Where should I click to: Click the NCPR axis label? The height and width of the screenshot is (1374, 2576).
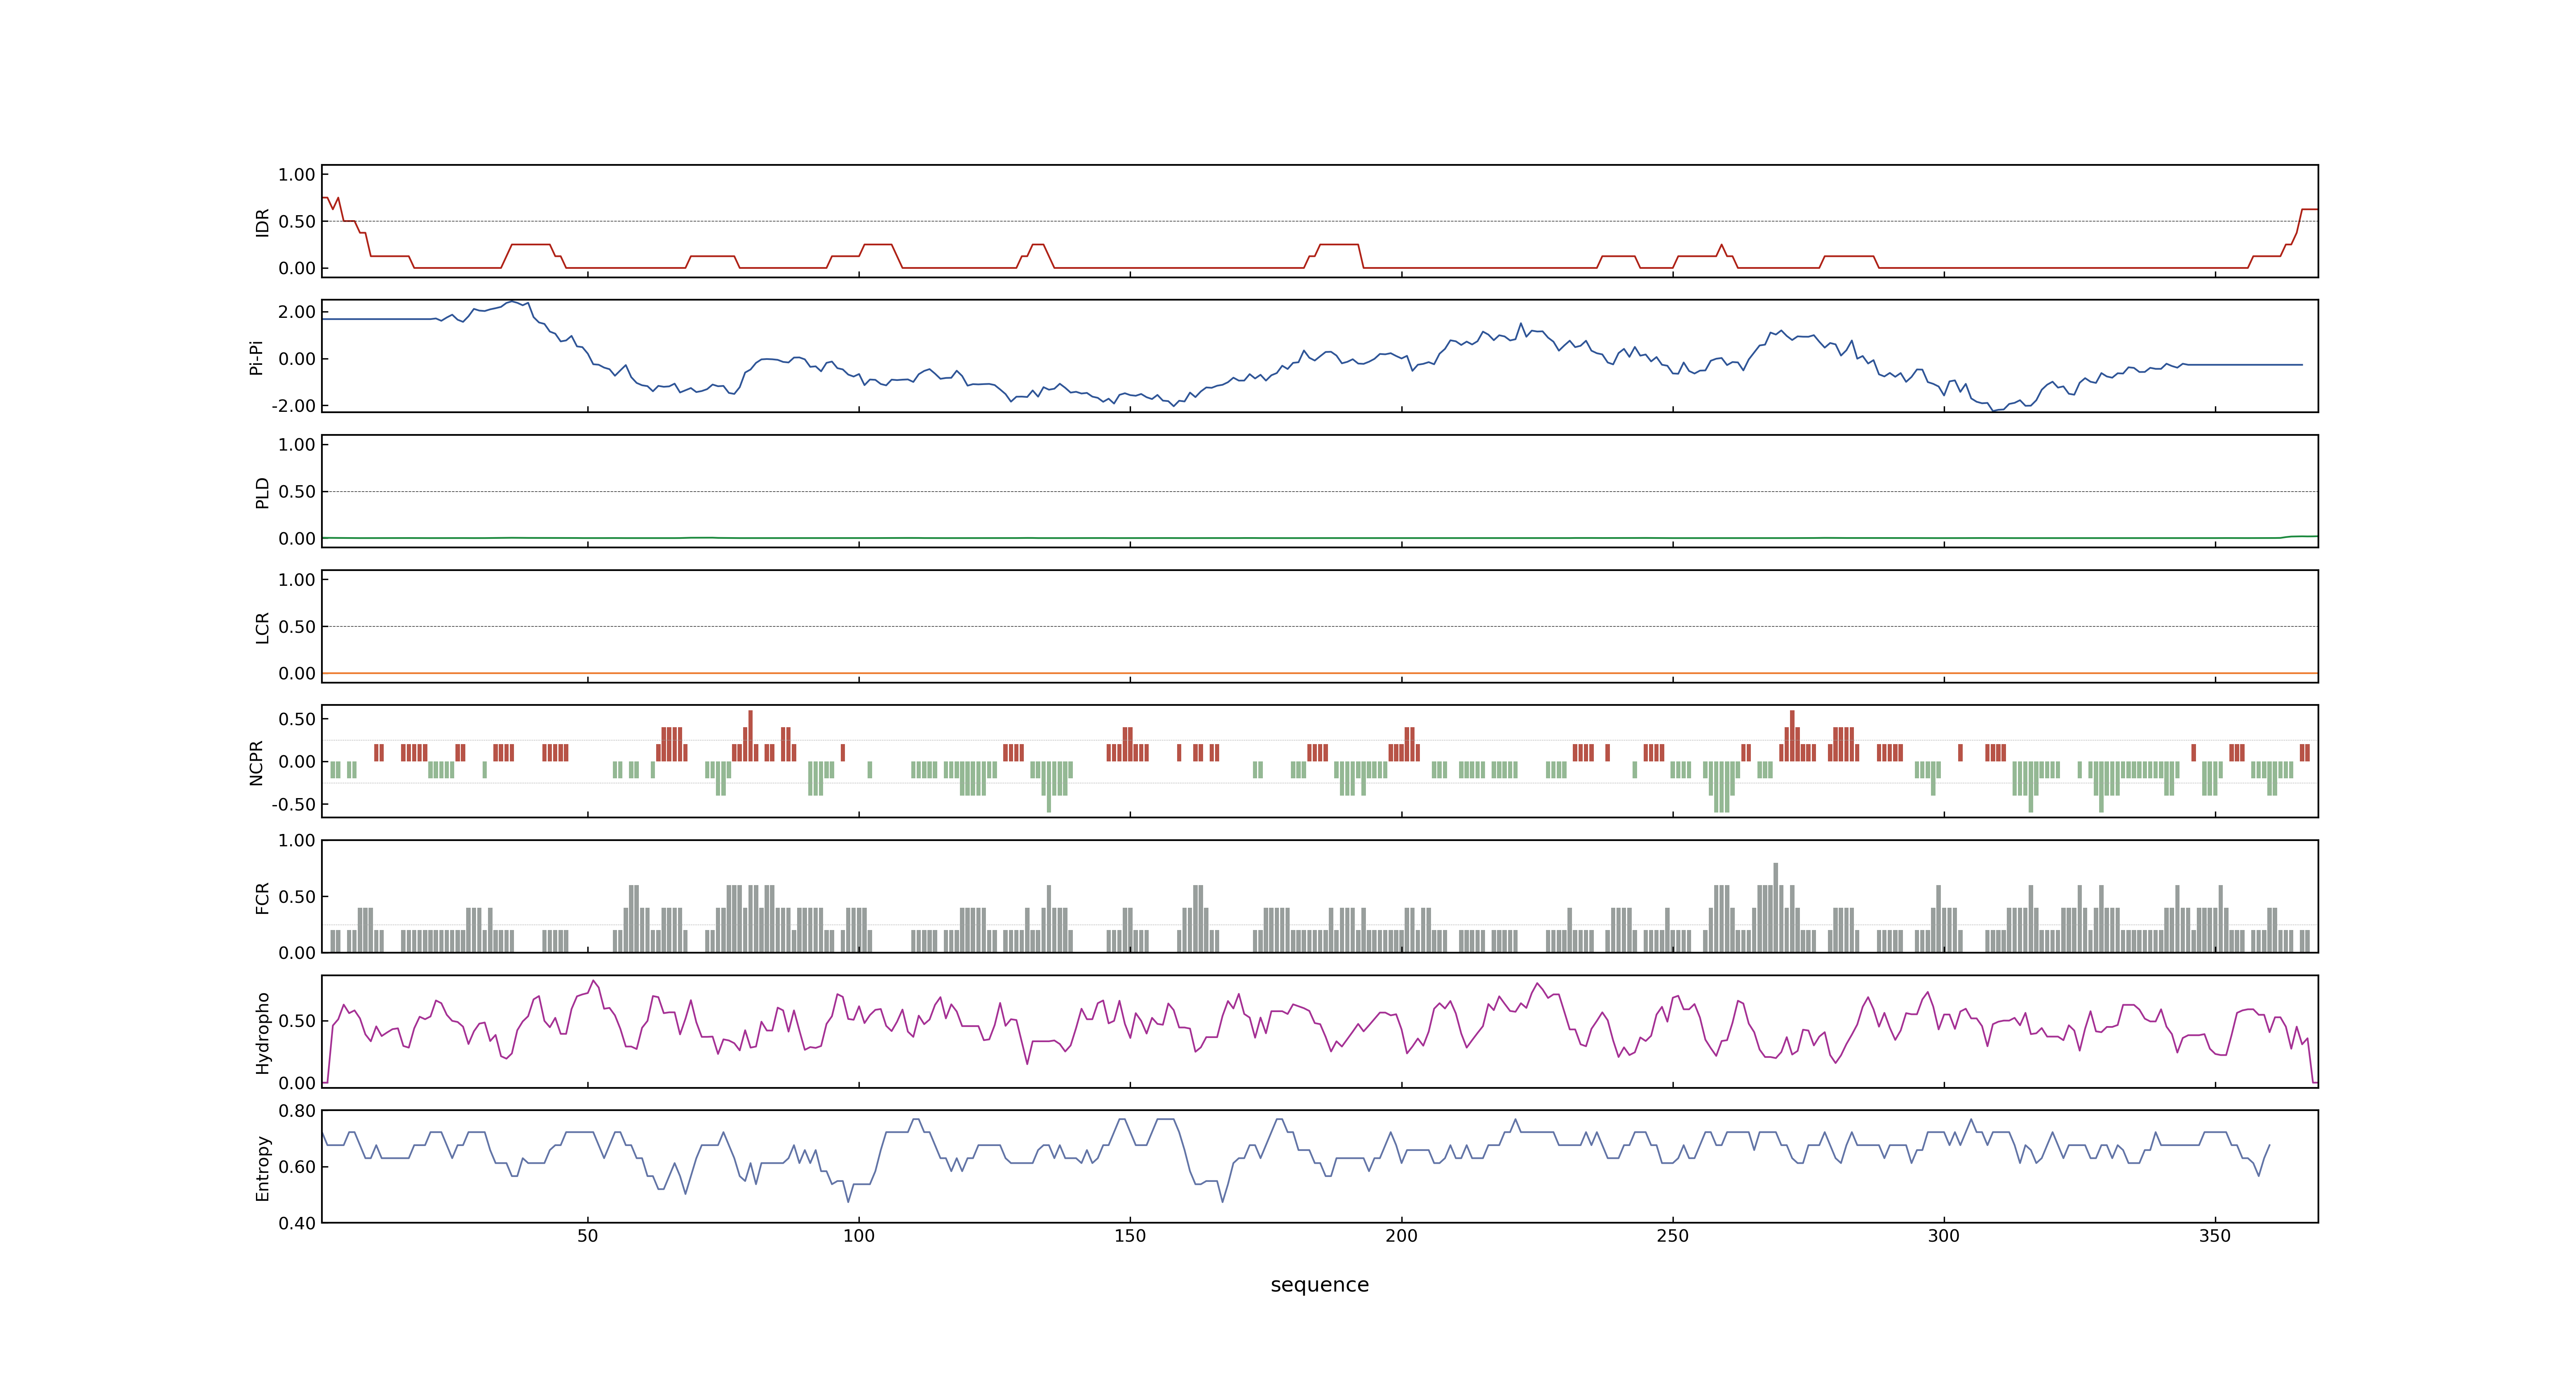click(256, 763)
